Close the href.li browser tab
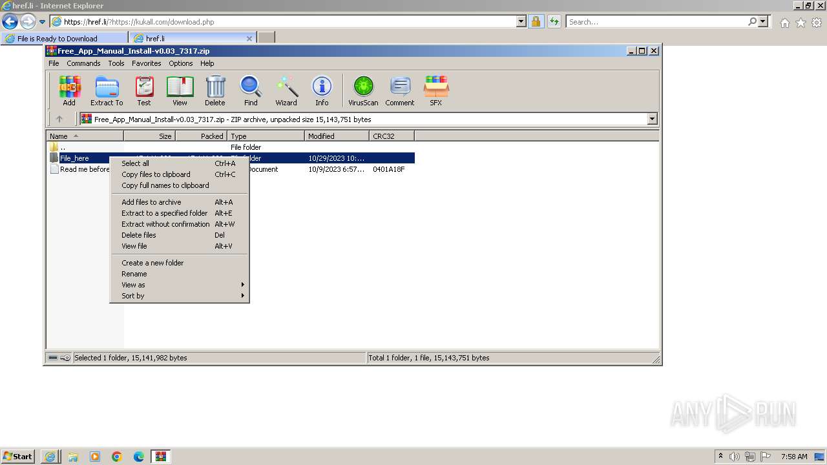 (x=249, y=39)
